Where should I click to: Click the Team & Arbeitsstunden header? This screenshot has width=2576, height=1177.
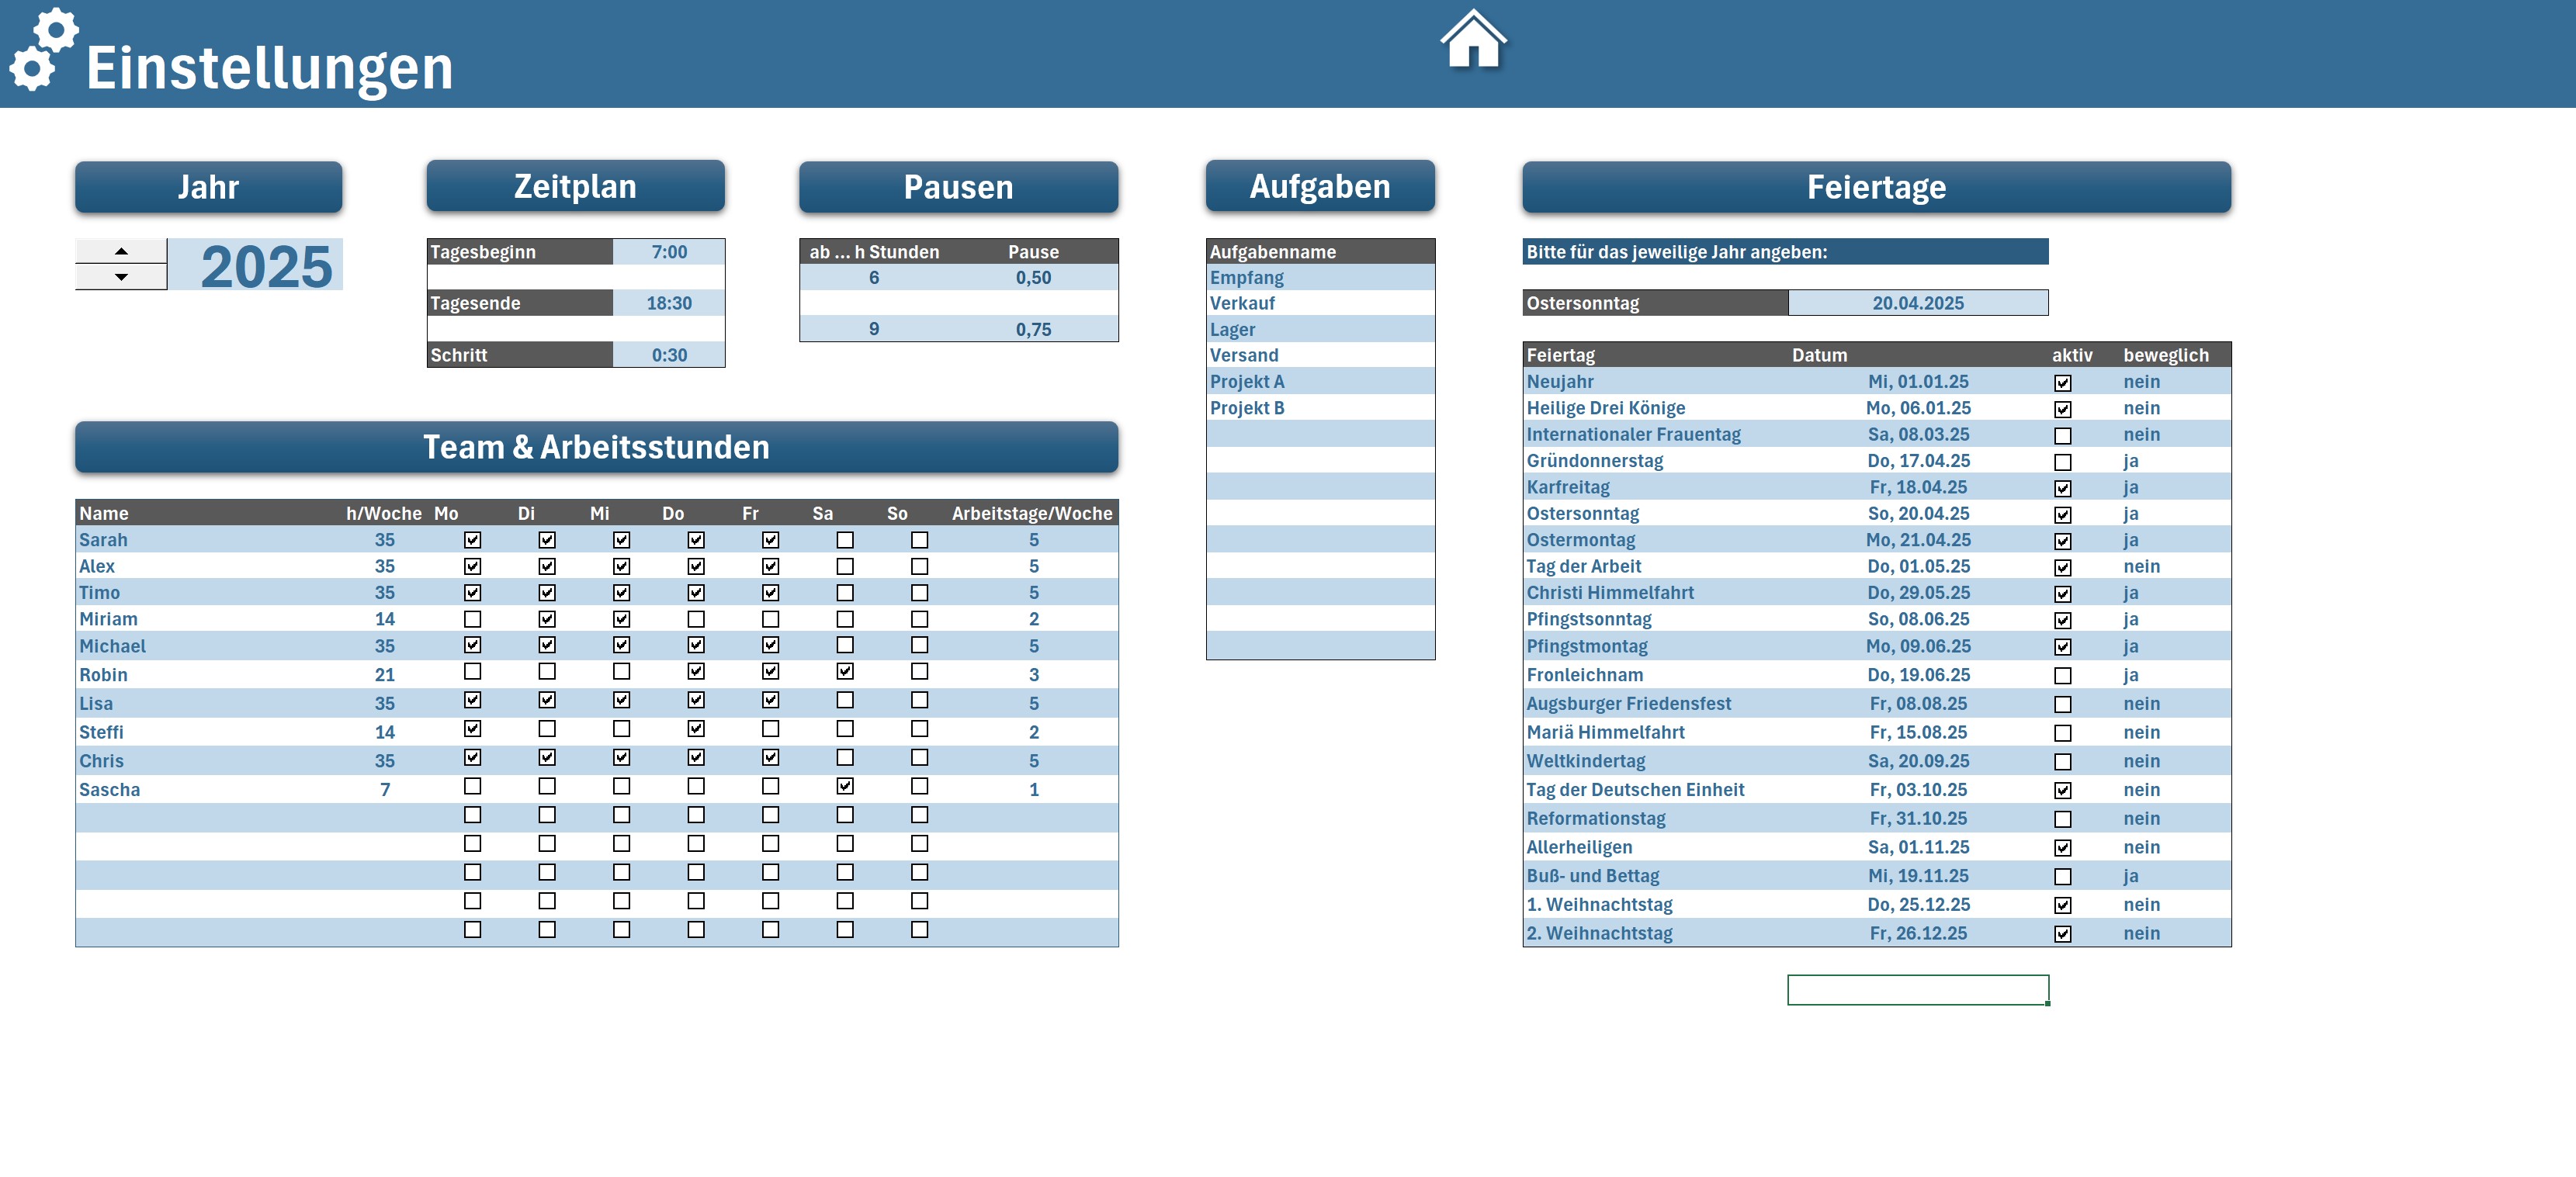pyautogui.click(x=596, y=447)
